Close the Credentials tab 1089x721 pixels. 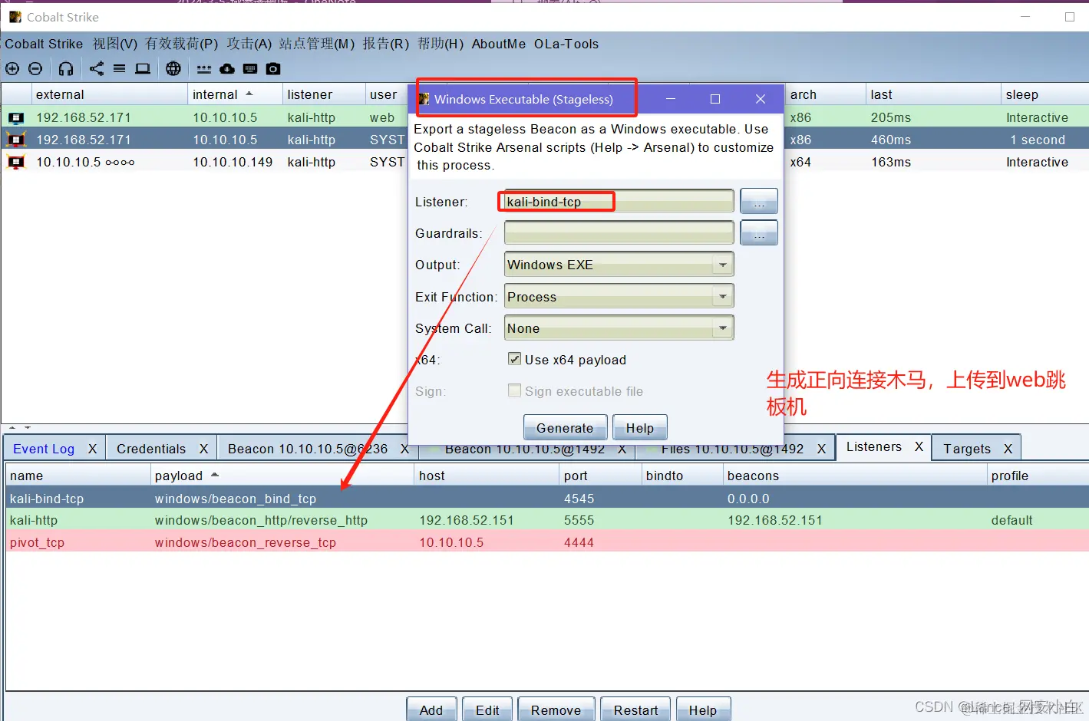point(203,449)
